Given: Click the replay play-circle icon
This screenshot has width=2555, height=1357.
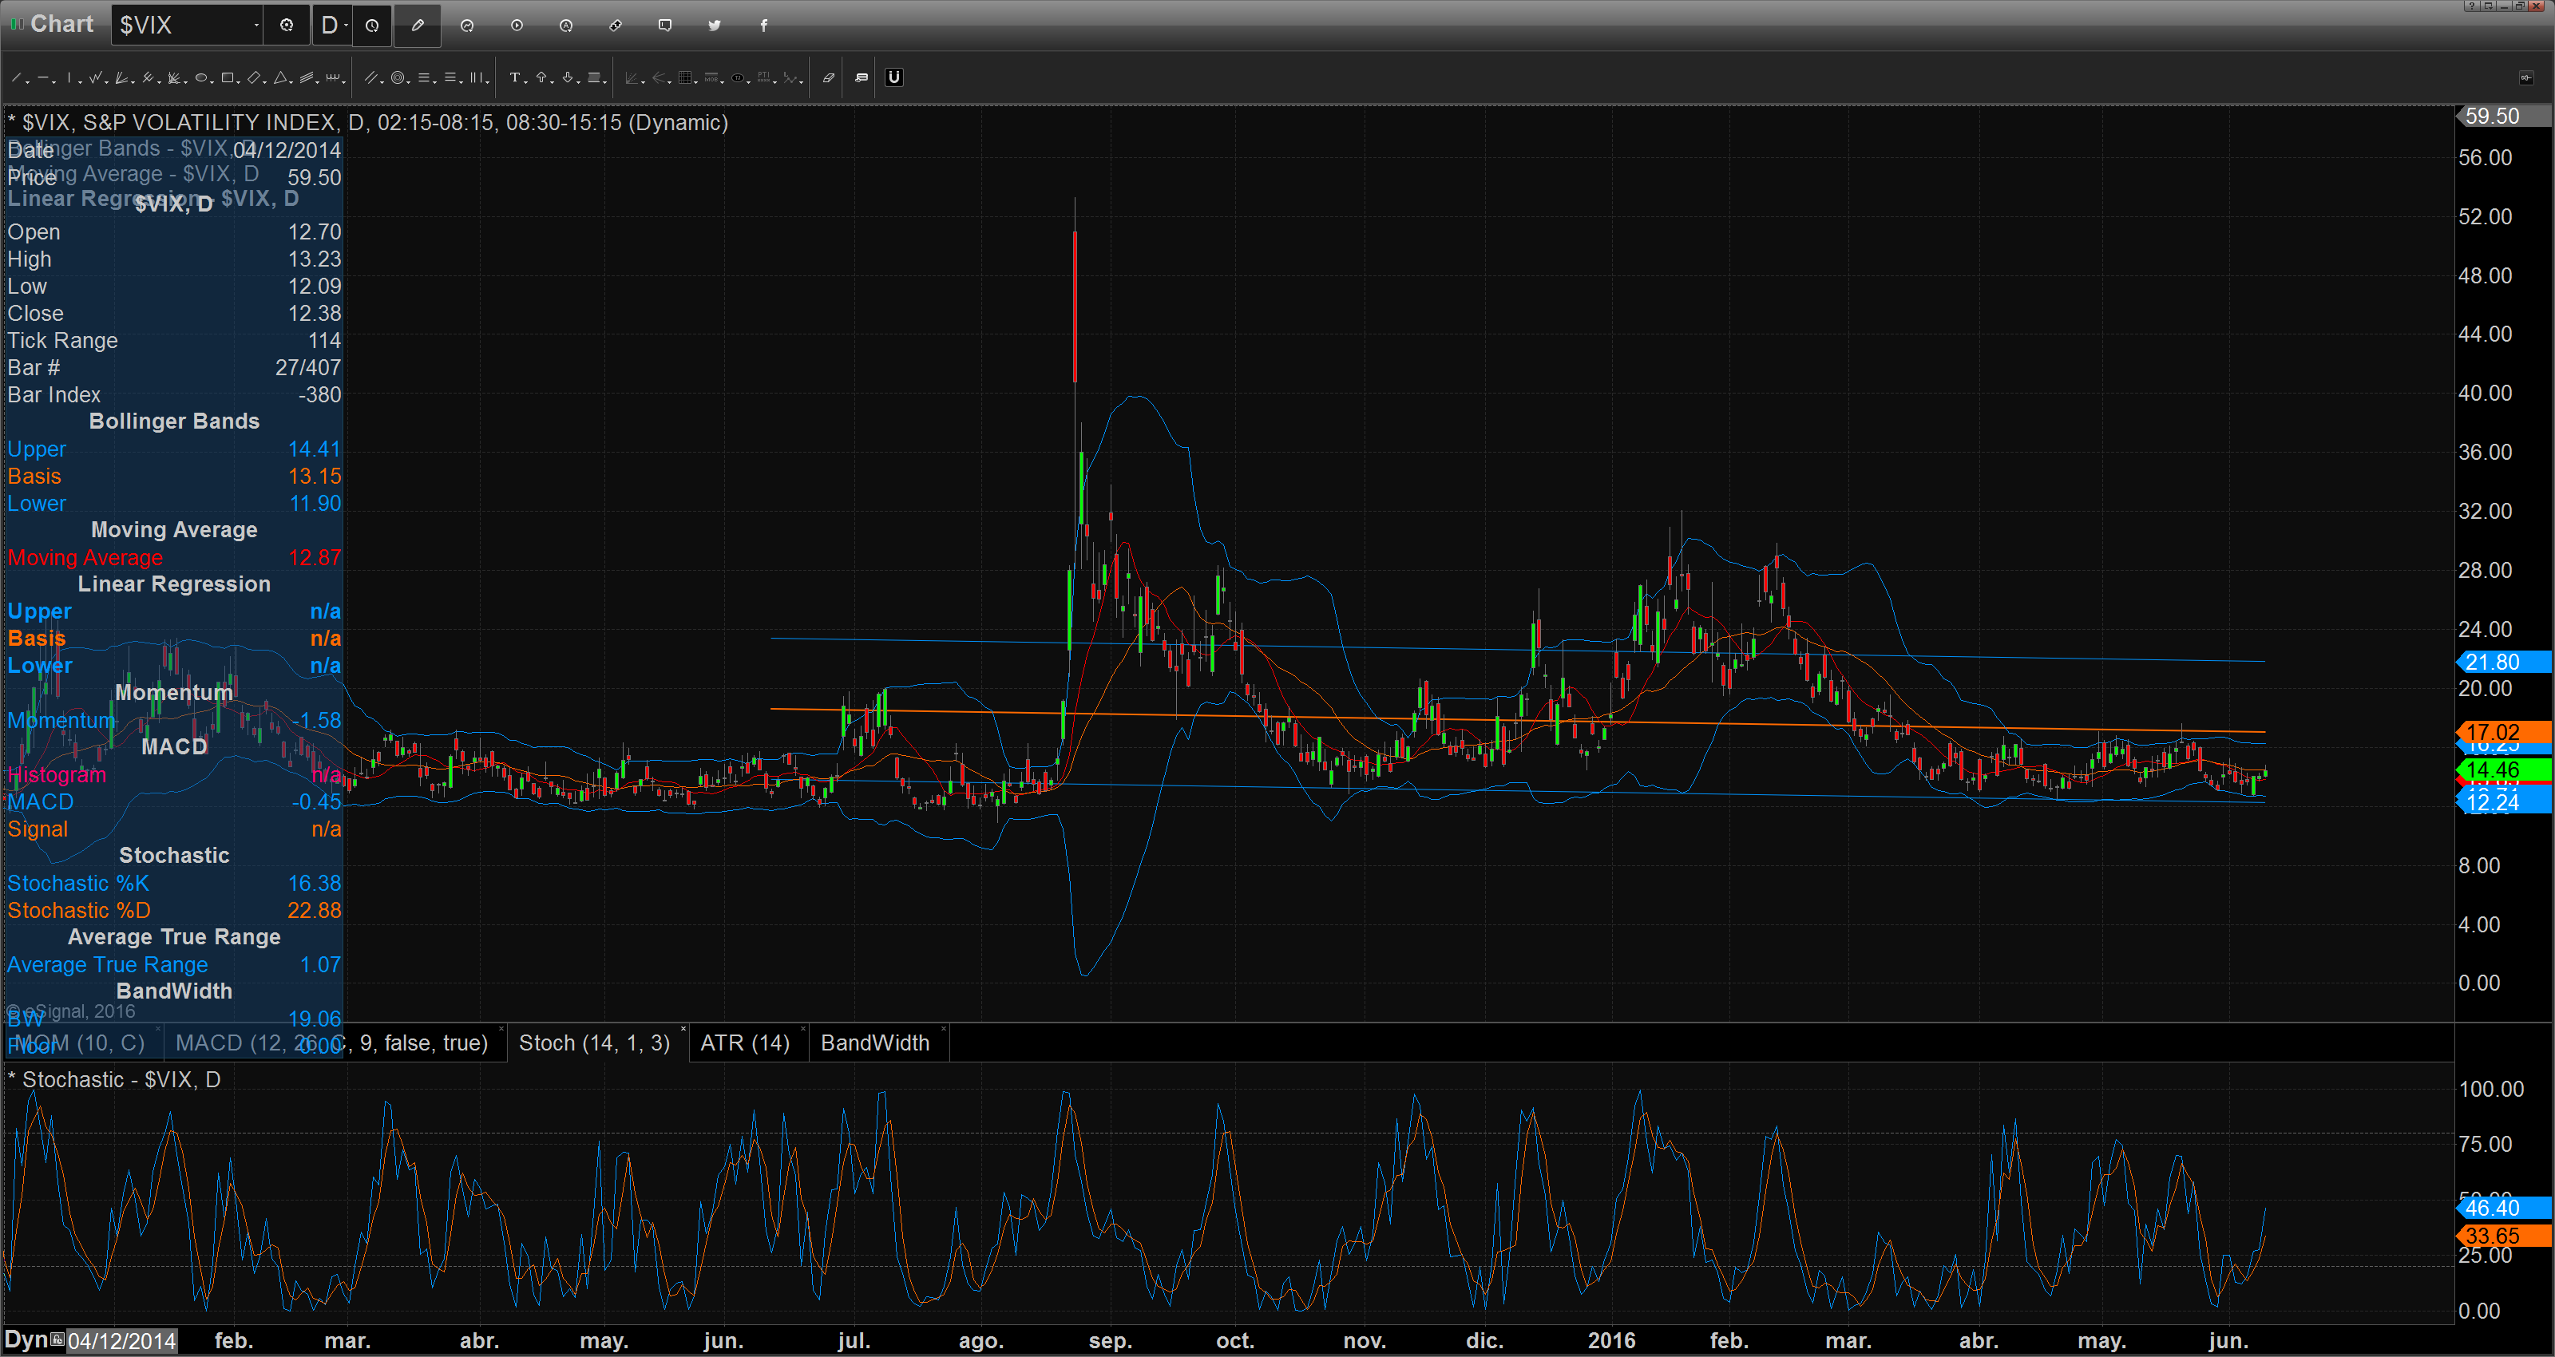Looking at the screenshot, I should coord(517,25).
